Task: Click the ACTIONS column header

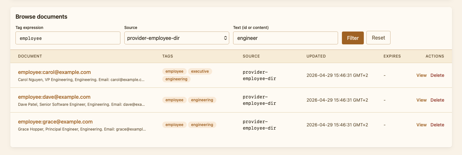Action: (x=435, y=56)
